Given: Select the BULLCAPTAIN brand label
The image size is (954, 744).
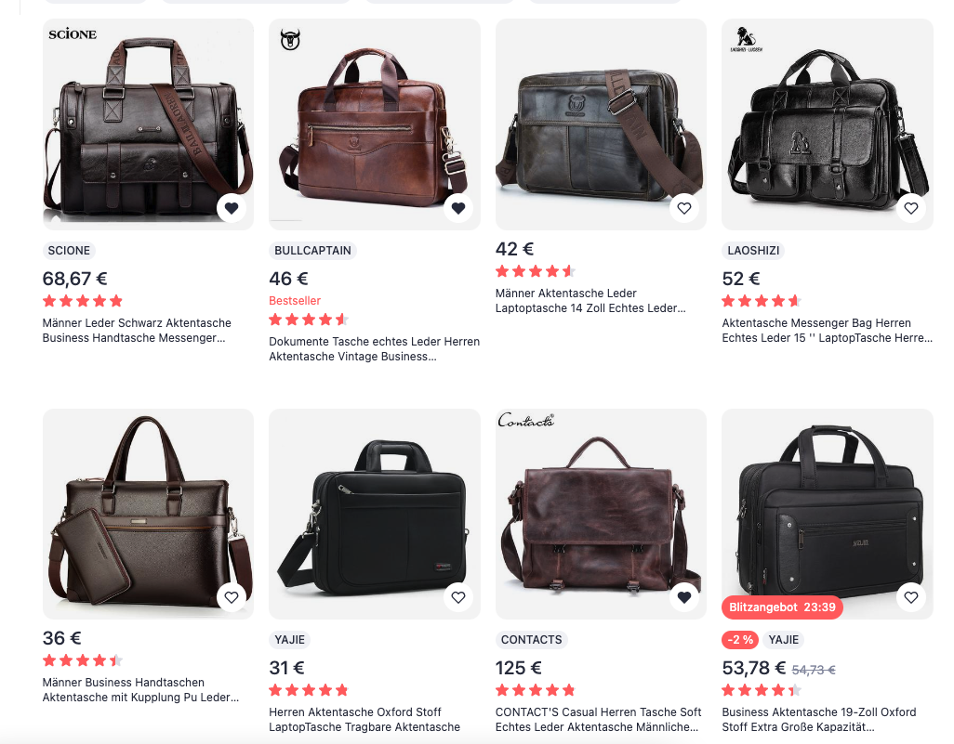Looking at the screenshot, I should point(312,251).
